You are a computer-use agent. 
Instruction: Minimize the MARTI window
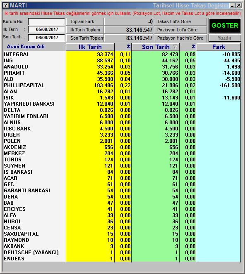pyautogui.click(x=233, y=6)
